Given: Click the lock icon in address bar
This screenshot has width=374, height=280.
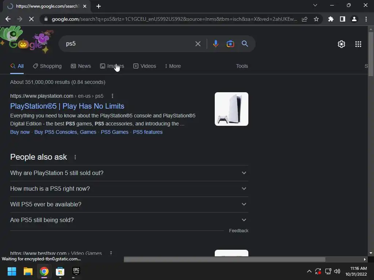Looking at the screenshot, I should 46,19.
